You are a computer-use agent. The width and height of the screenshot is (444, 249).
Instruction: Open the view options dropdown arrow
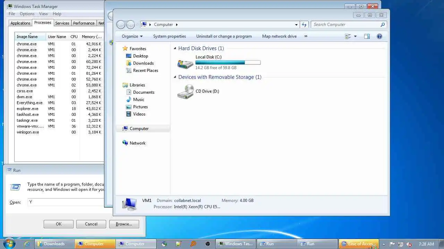pos(355,36)
